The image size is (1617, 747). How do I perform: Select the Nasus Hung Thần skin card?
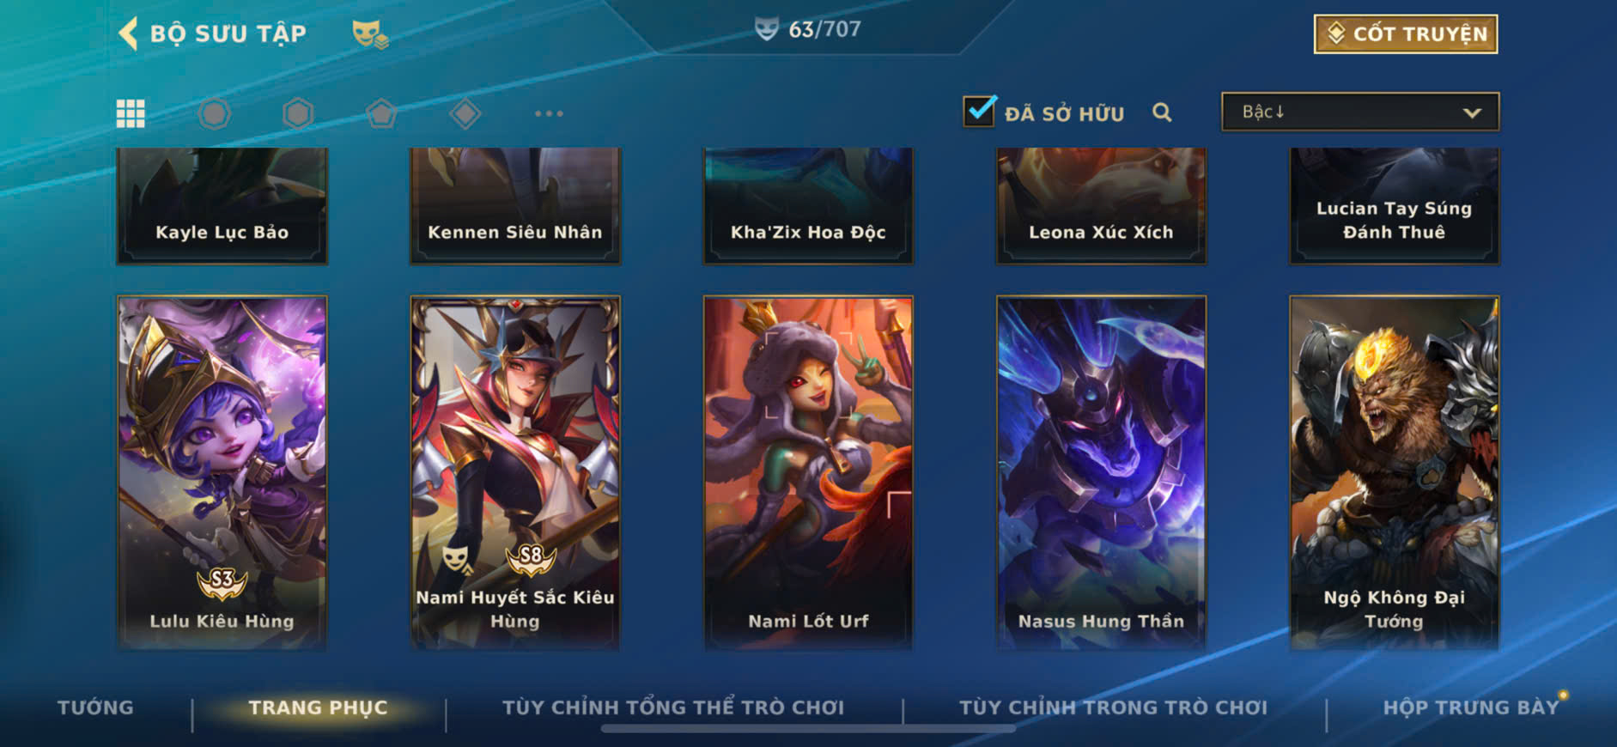[x=1101, y=472]
